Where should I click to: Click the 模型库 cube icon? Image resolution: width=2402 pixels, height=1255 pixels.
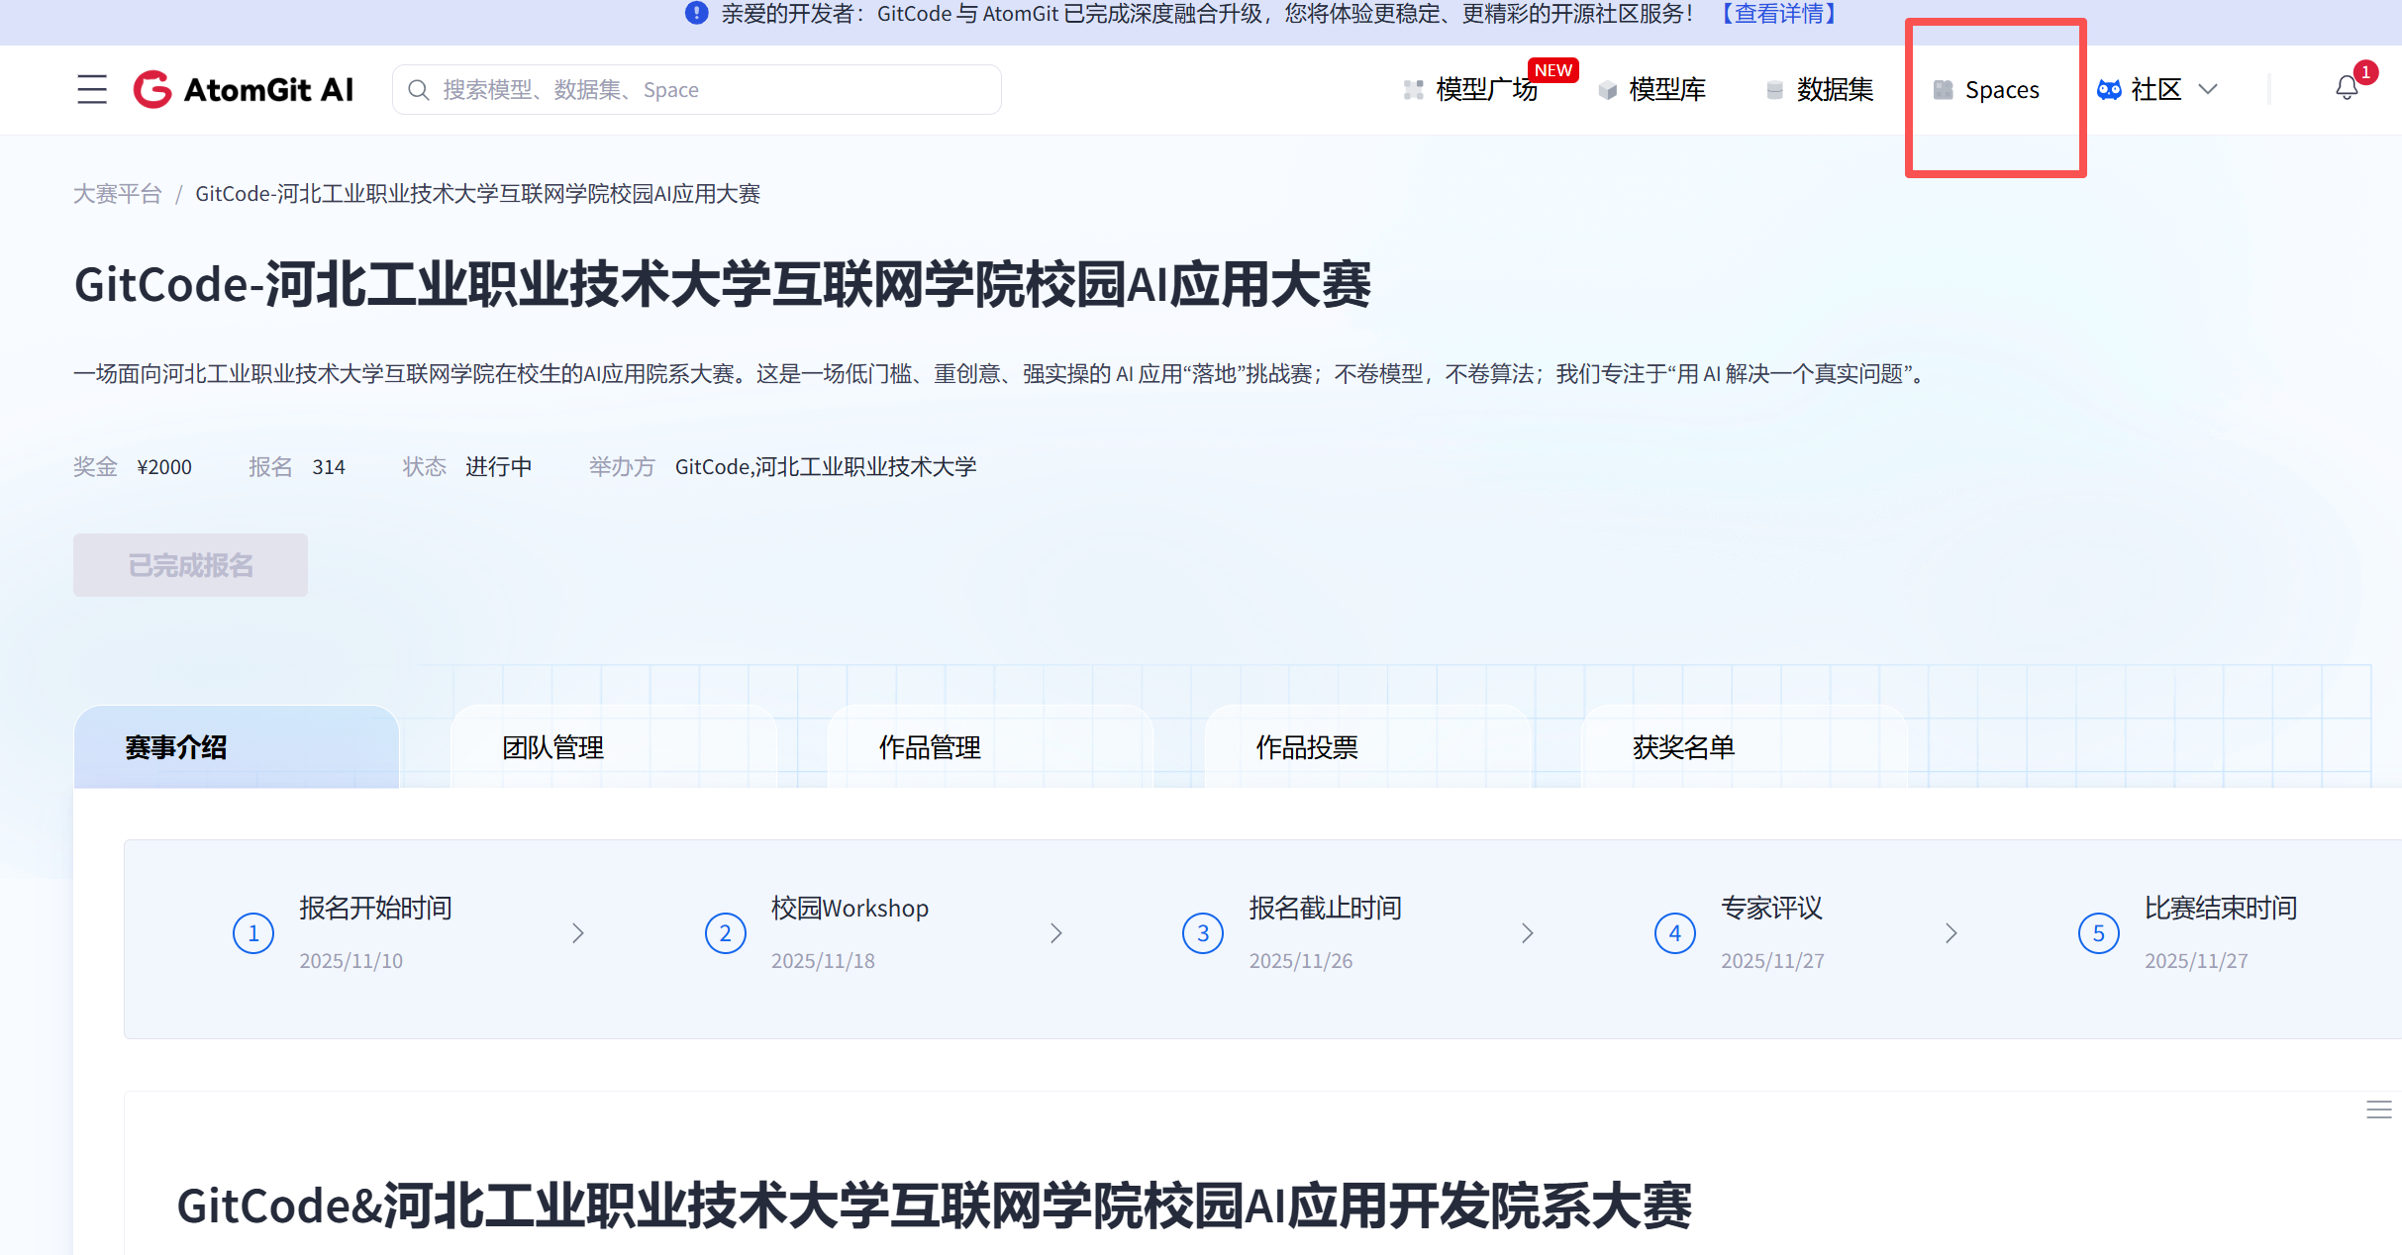point(1608,90)
